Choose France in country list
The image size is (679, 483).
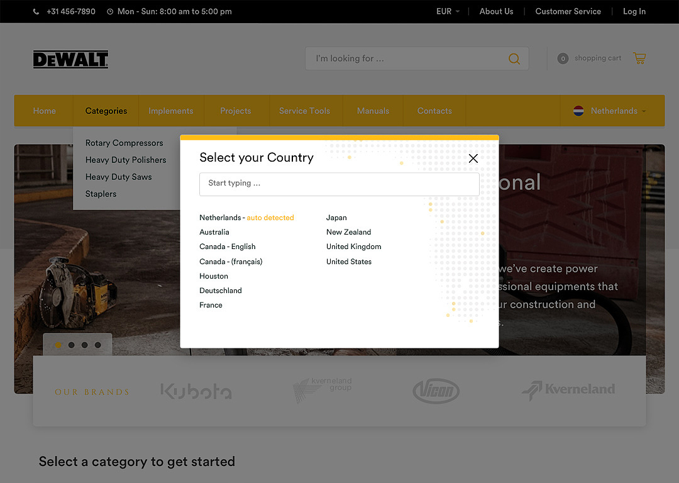click(x=211, y=305)
